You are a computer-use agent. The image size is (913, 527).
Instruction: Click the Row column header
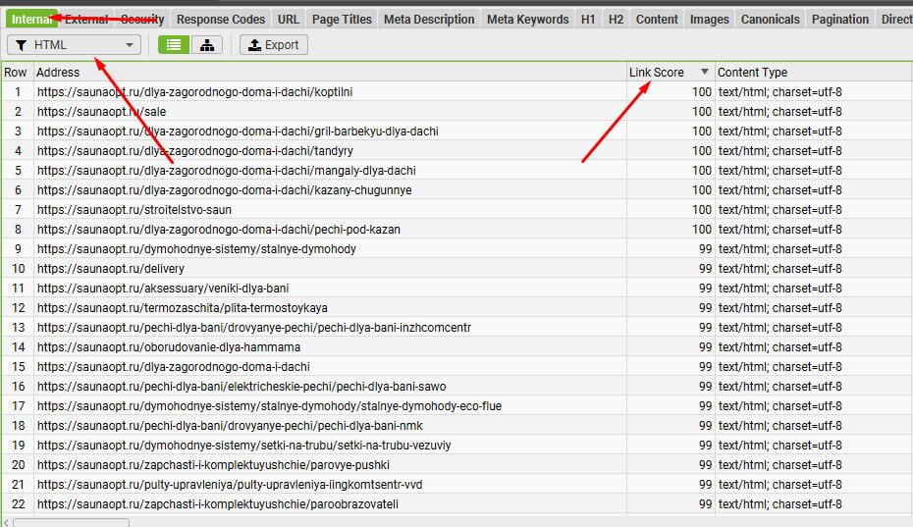click(17, 73)
